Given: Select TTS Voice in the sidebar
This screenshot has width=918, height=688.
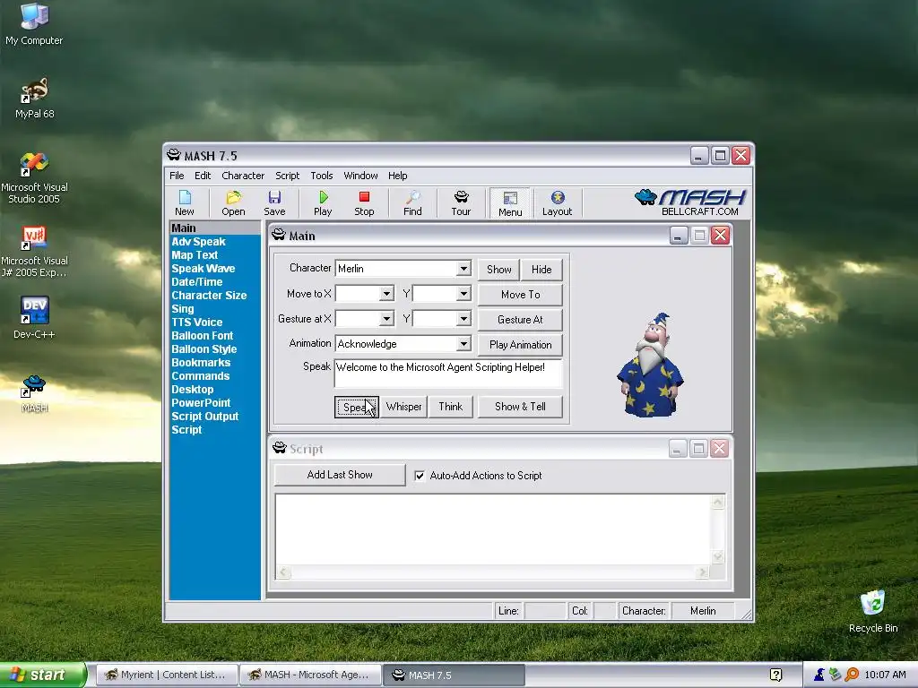Looking at the screenshot, I should (x=196, y=322).
